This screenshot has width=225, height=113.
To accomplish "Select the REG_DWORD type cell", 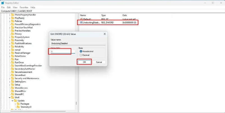I will click(107, 22).
